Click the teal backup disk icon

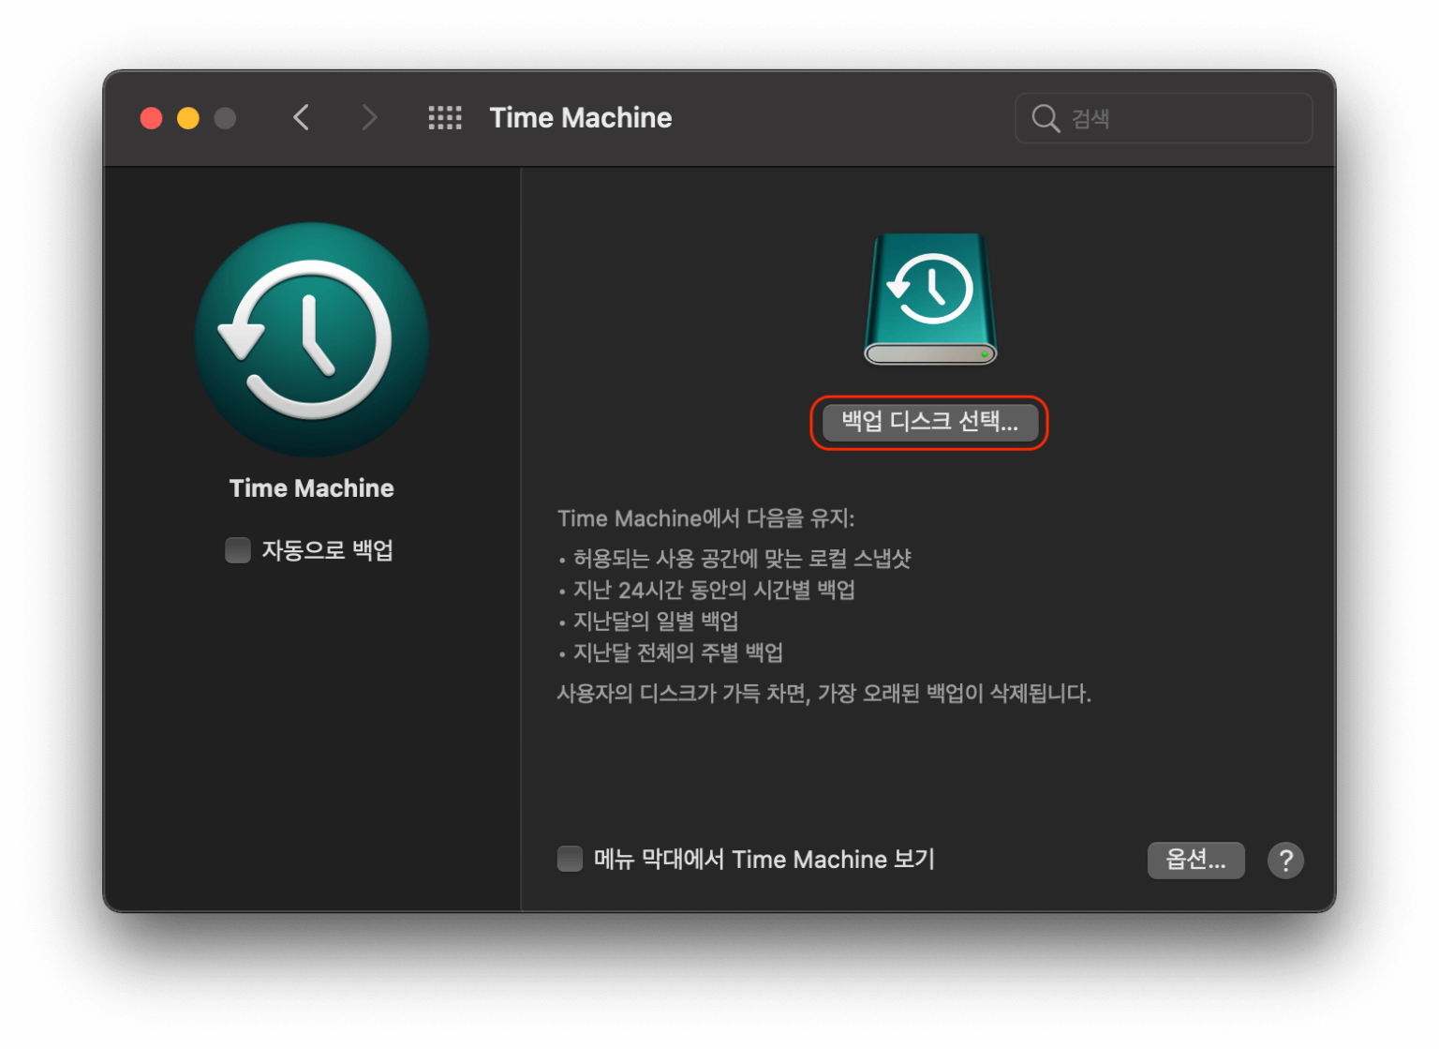coord(929,300)
